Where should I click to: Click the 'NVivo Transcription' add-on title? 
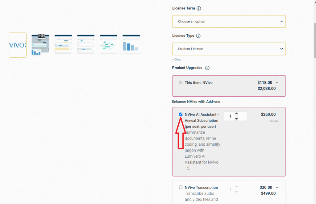[201, 187]
